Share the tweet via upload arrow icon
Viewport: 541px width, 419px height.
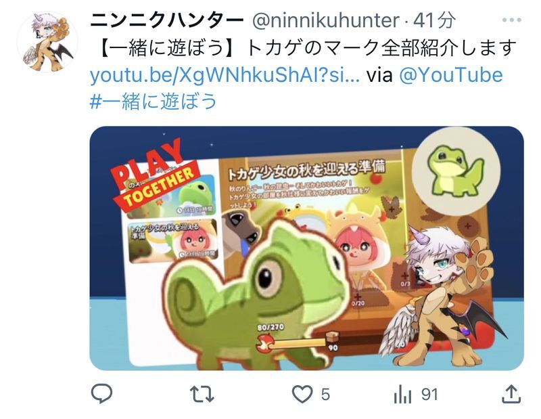[511, 393]
